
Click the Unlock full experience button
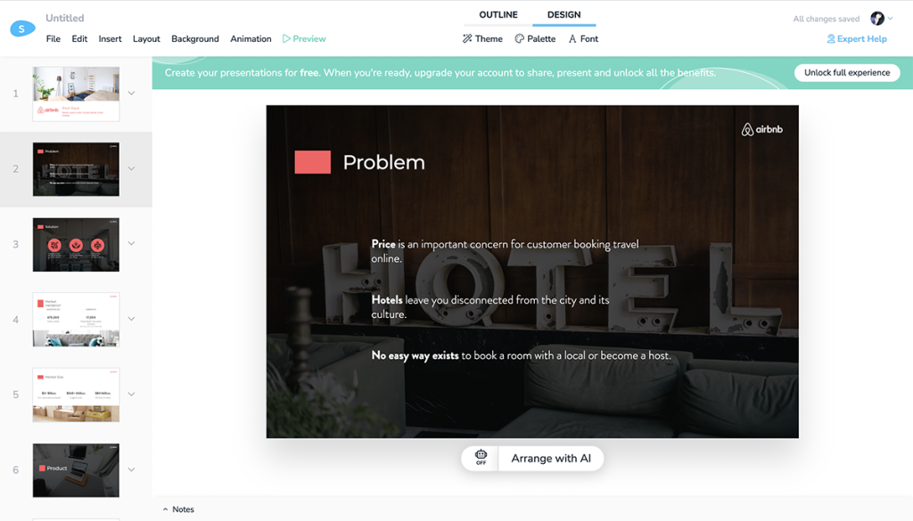tap(846, 72)
